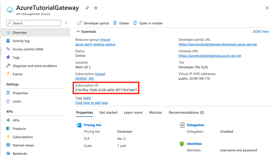Click the Developer portal toolbar icon
Screen dimensions: 274x155
pos(80,23)
